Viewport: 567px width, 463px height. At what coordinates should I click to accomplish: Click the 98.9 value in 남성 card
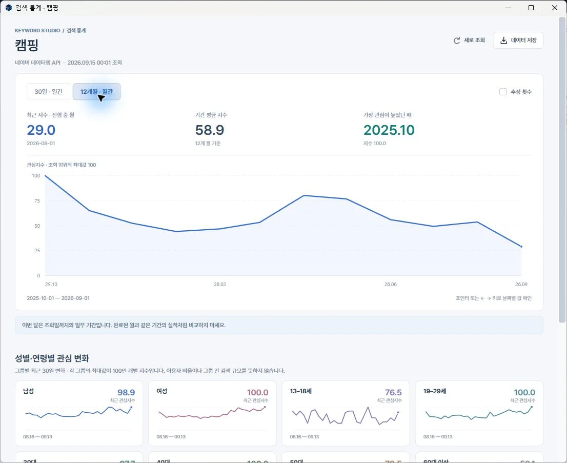(126, 392)
